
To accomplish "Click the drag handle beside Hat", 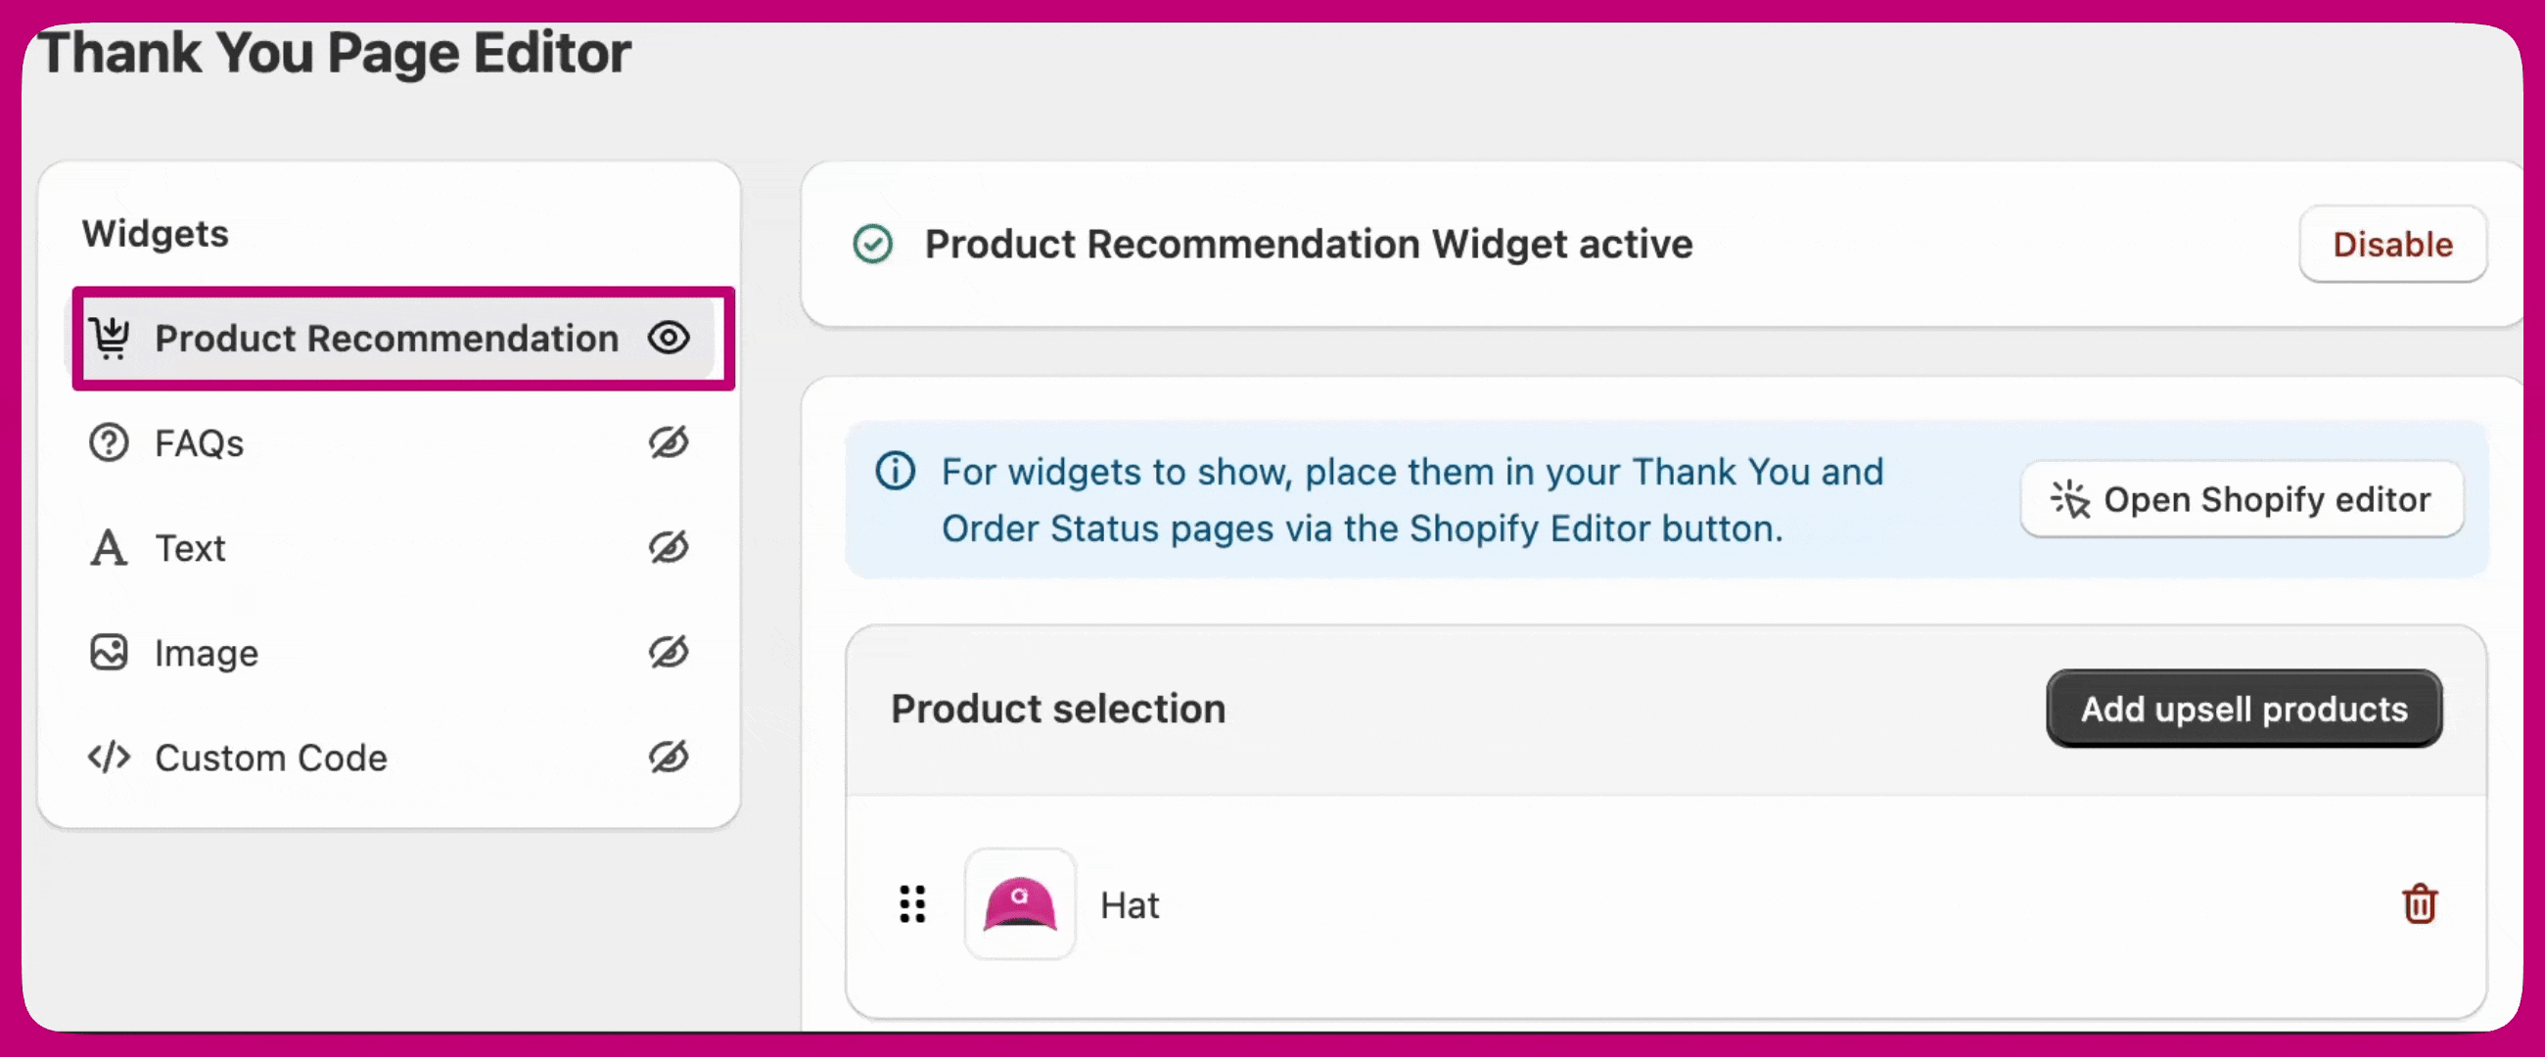I will [913, 904].
